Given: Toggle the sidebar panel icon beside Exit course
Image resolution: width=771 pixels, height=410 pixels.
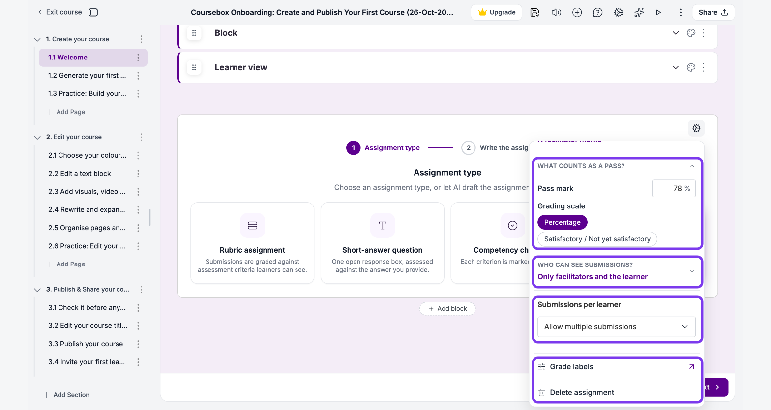Looking at the screenshot, I should 93,12.
